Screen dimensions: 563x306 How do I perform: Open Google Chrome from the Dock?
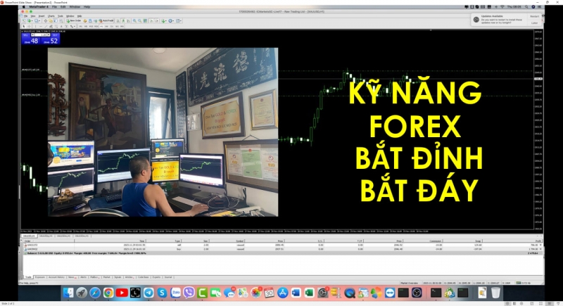tap(108, 293)
